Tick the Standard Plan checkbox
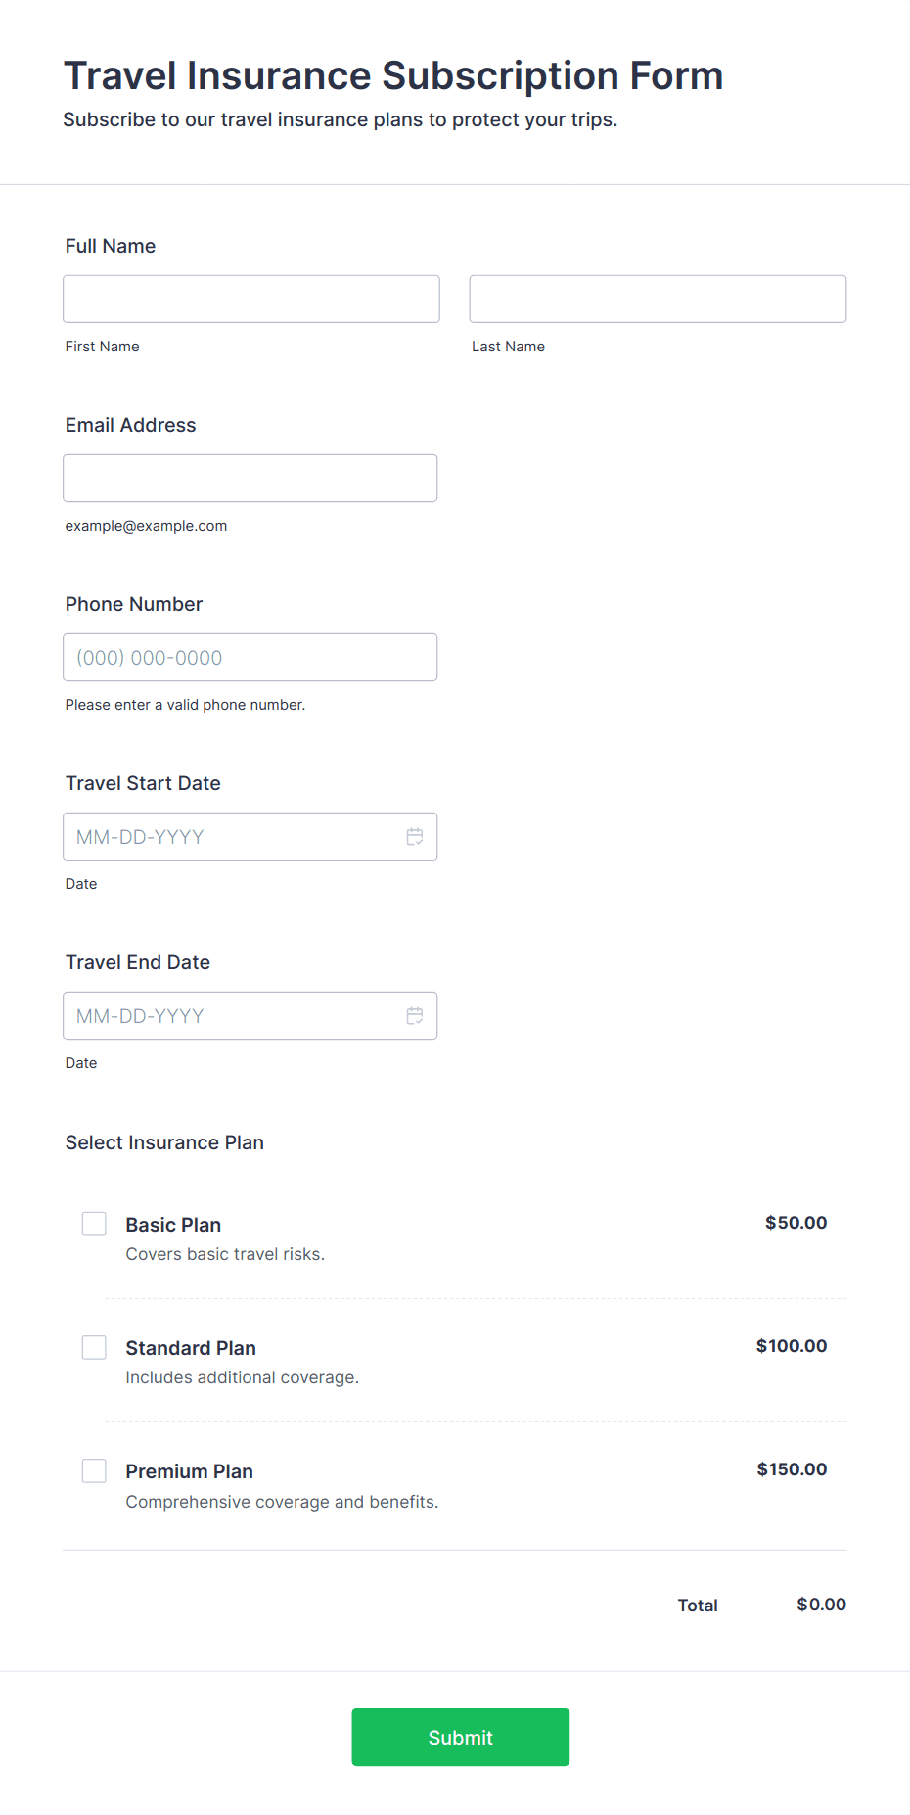This screenshot has height=1815, width=910. 94,1347
